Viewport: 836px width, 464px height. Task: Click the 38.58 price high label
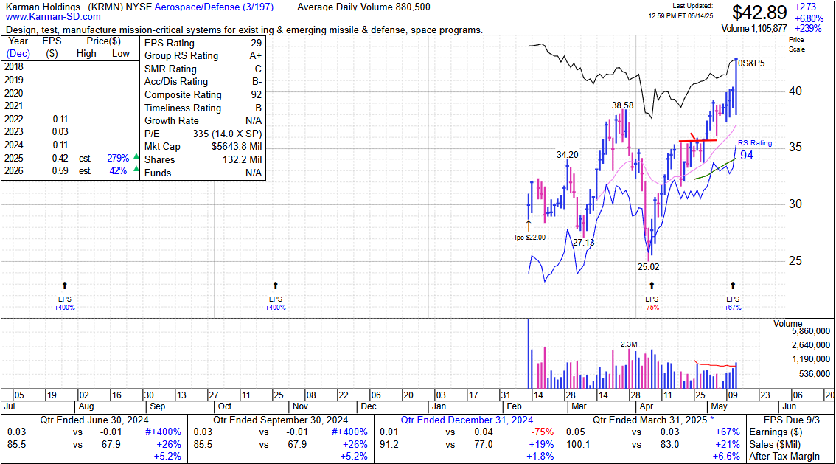pyautogui.click(x=623, y=105)
